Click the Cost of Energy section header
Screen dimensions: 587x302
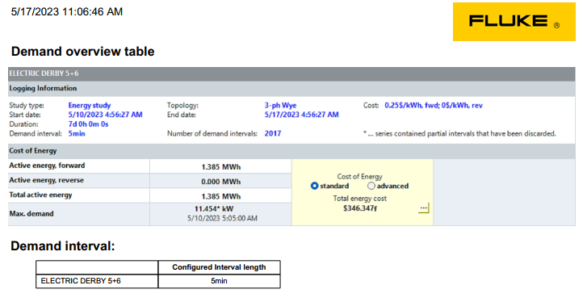point(291,151)
